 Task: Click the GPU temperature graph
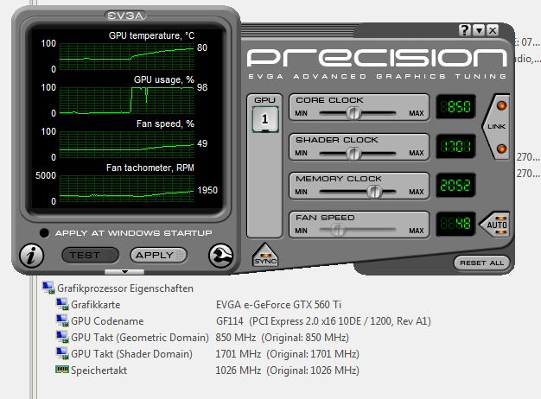(127, 56)
